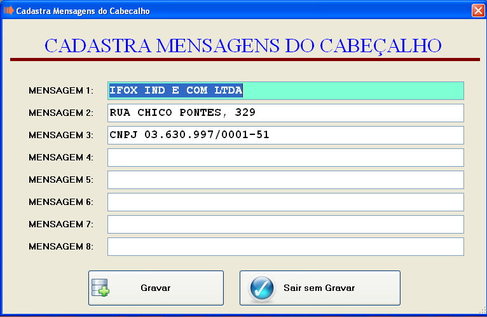Click into the empty MENSAGEM 4 field
The height and width of the screenshot is (317, 487).
[285, 157]
